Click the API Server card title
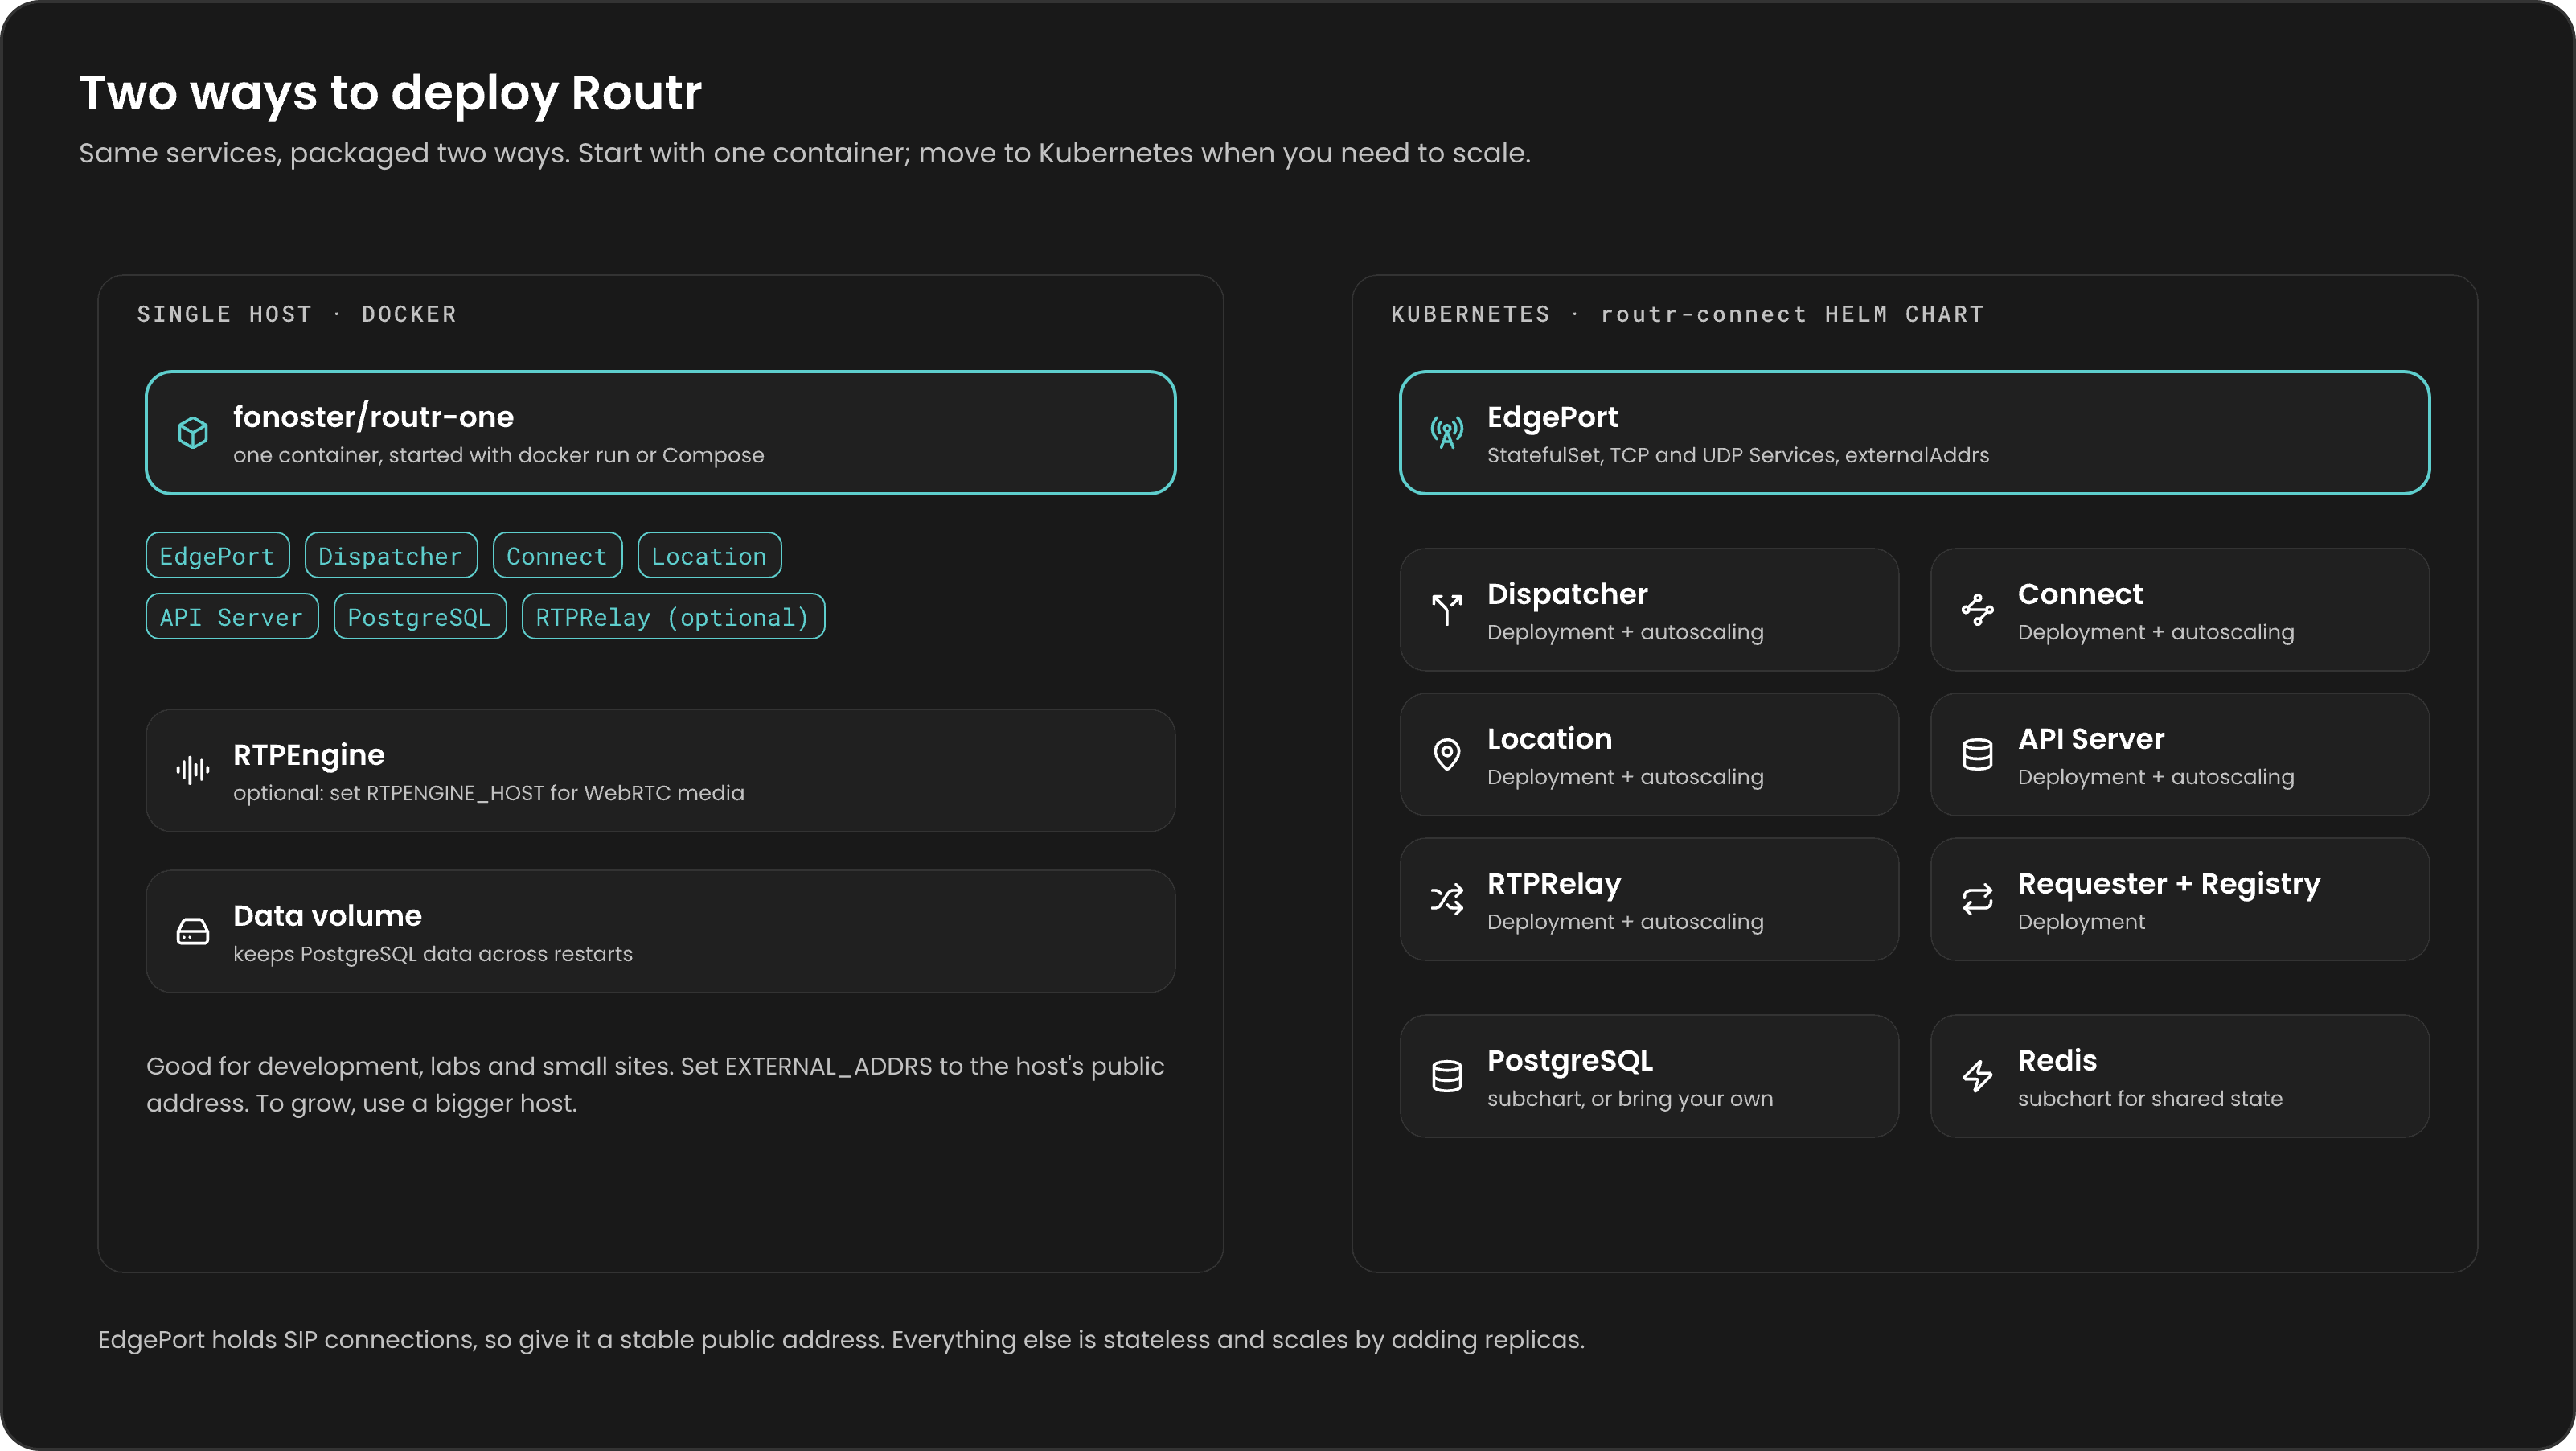 (x=2091, y=738)
